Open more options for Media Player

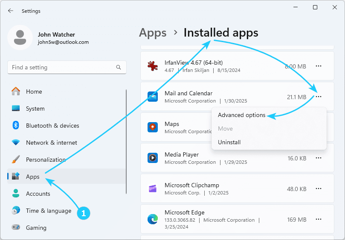318,158
